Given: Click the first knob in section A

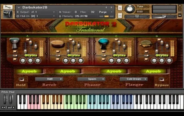Looking at the screenshot, I should 23,61.
